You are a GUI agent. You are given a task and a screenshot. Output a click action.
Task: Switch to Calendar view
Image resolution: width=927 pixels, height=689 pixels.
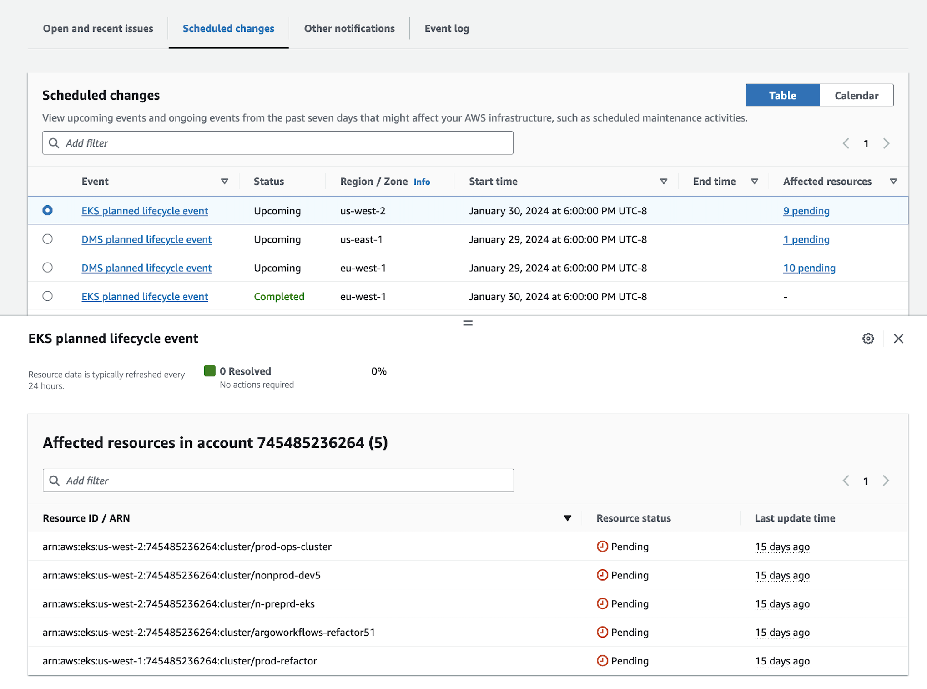[x=856, y=96]
